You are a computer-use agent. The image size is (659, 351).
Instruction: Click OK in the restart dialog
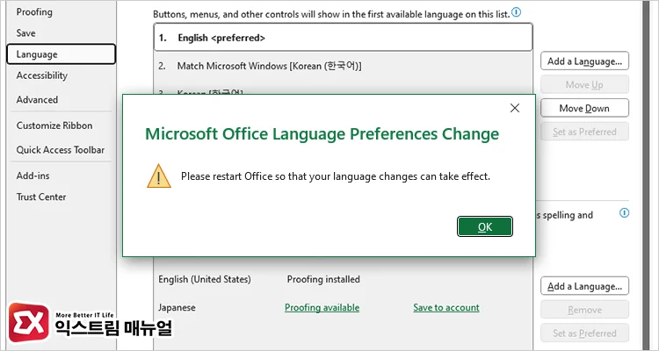click(484, 226)
